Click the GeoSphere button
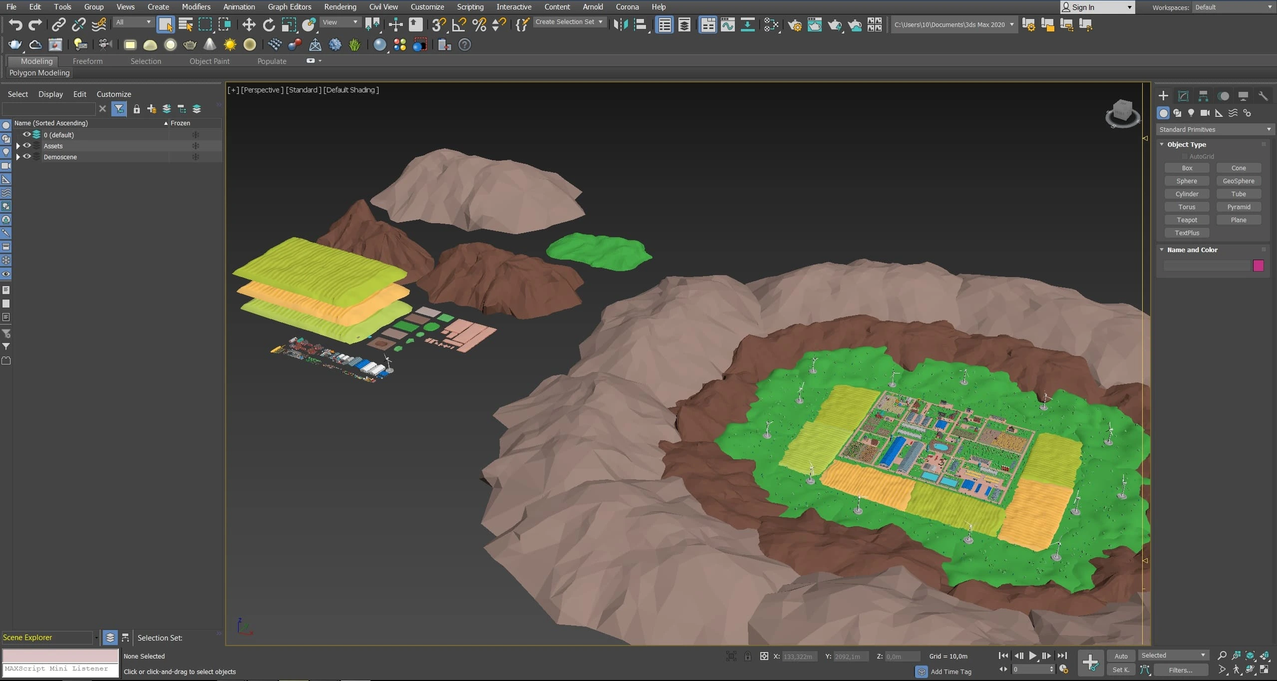The image size is (1277, 681). (x=1238, y=181)
